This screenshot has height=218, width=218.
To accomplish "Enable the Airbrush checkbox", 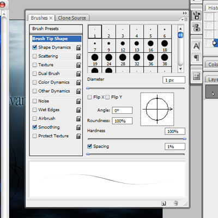I will (x=34, y=118).
